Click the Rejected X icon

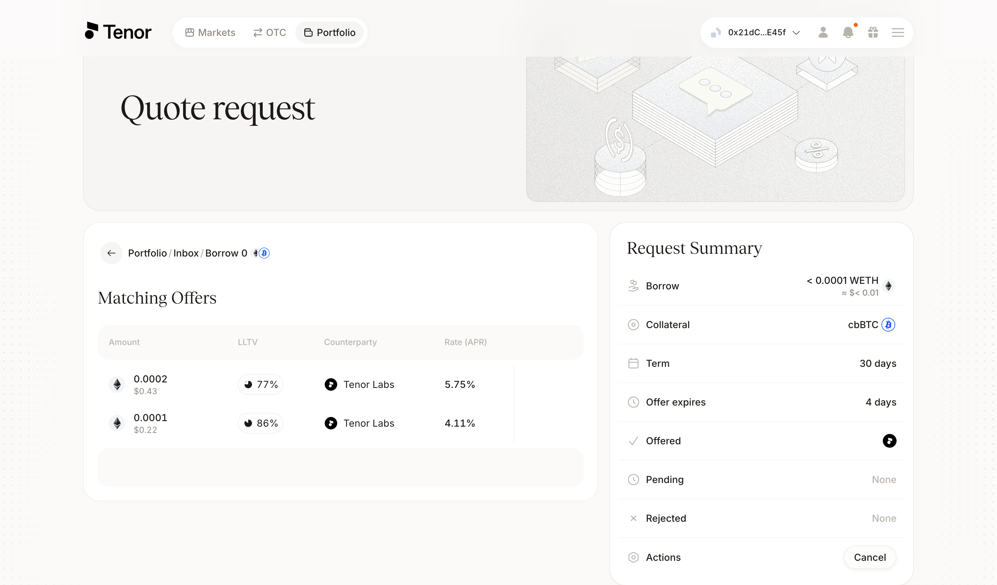[x=633, y=518]
